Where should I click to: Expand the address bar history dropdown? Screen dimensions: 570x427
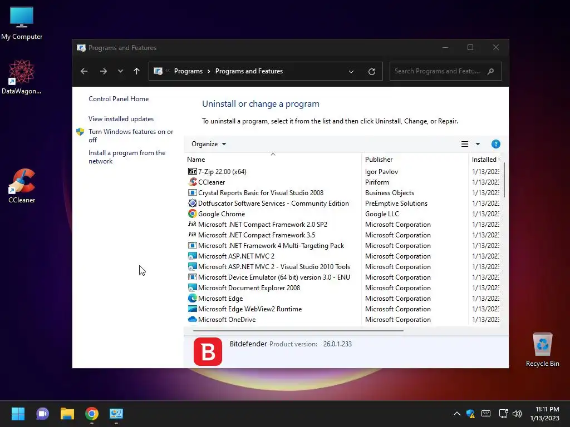[x=351, y=72]
